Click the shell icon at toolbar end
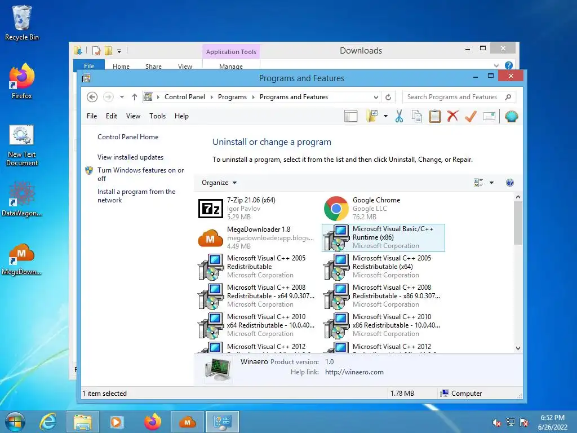The image size is (577, 433). [512, 116]
